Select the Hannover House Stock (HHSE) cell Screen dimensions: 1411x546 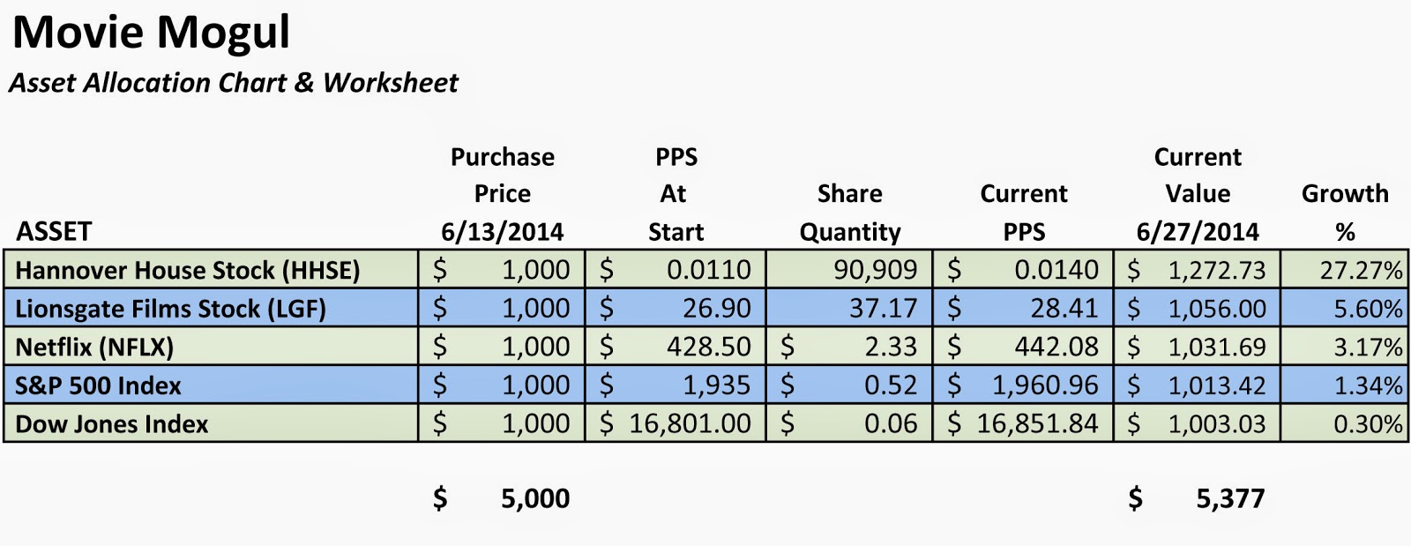pyautogui.click(x=211, y=269)
